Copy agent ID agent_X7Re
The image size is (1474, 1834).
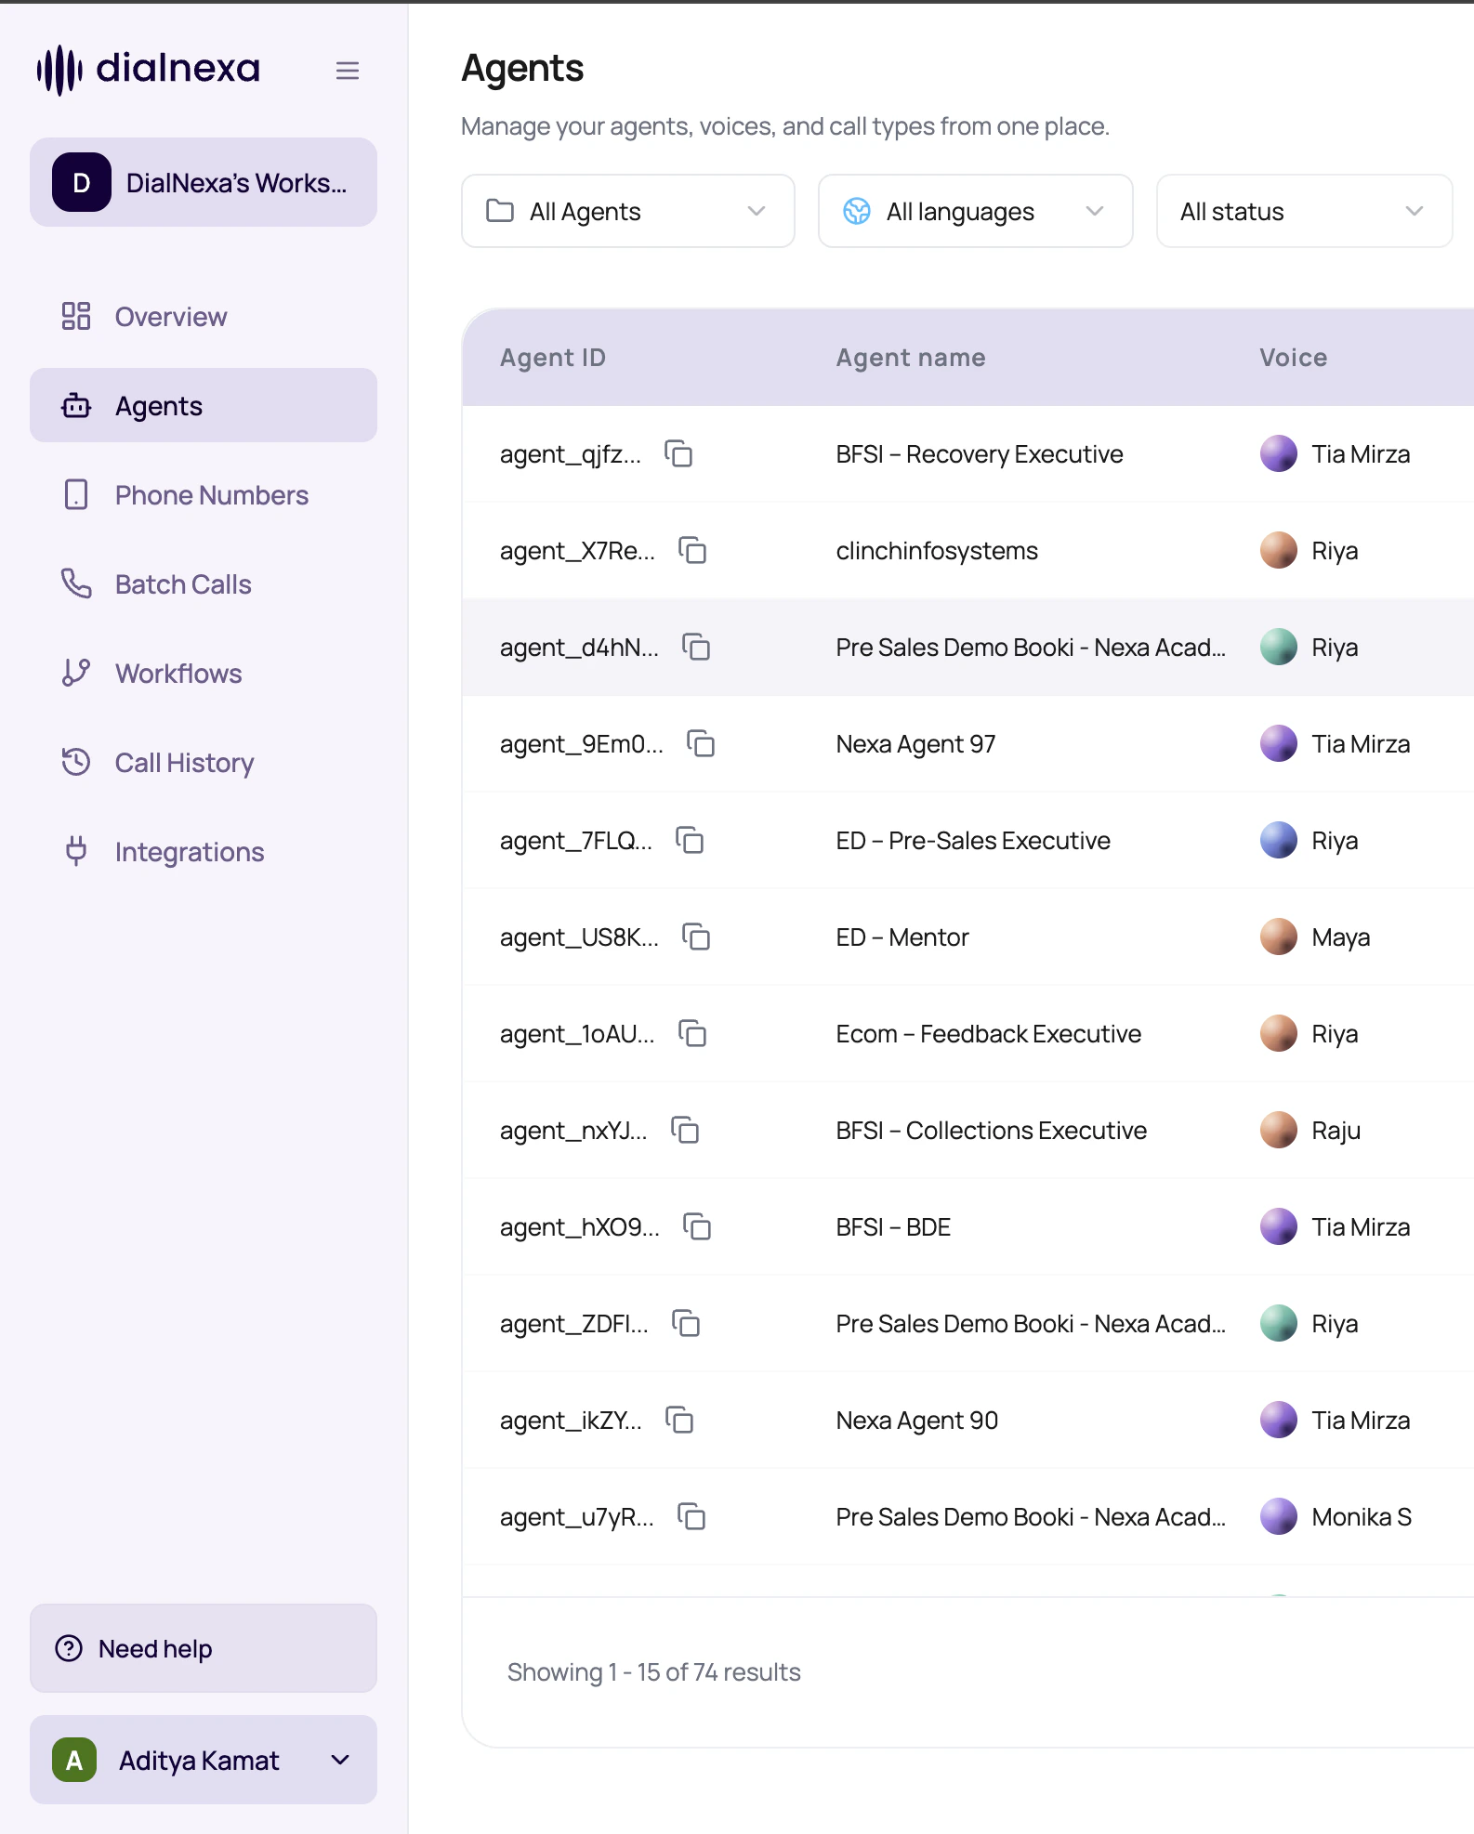(x=692, y=551)
